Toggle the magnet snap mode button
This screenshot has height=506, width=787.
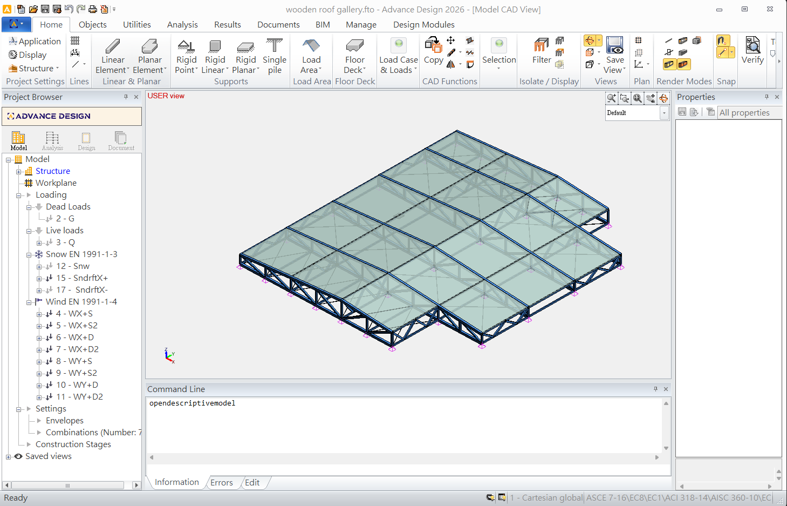(723, 41)
